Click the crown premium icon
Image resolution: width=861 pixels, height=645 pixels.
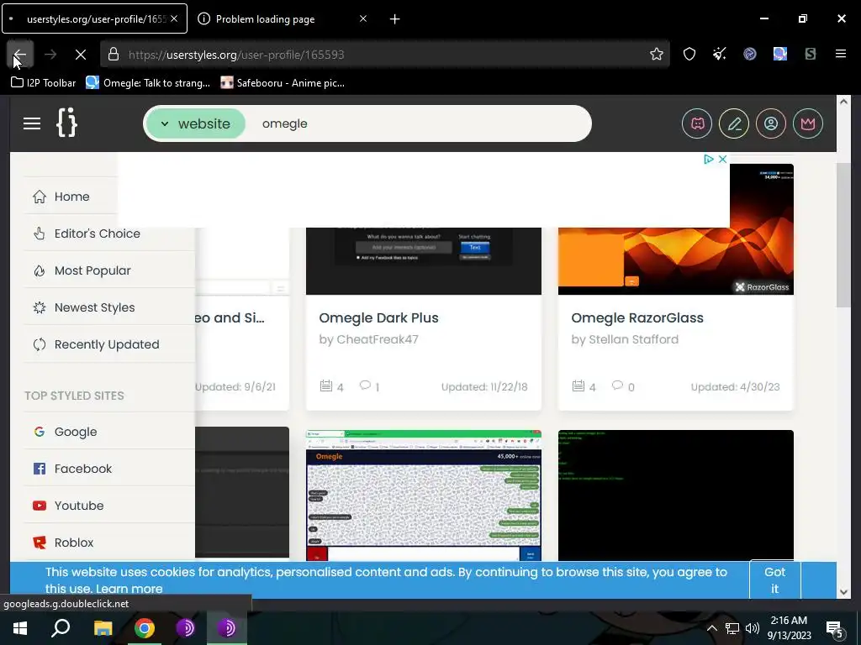pos(808,123)
